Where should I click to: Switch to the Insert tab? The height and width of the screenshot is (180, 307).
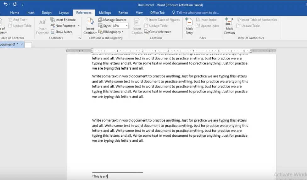tap(30, 13)
